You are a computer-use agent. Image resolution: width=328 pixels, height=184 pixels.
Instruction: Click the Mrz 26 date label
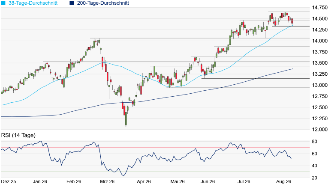coord(107,181)
